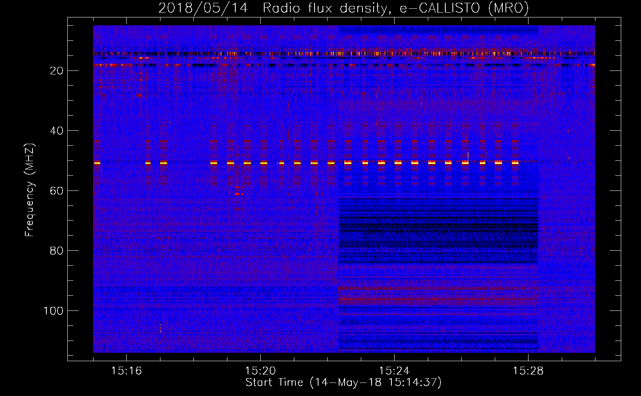The width and height of the screenshot is (641, 396).
Task: Click the "Frequency (MHZ)" axis label
Action: click(30, 190)
